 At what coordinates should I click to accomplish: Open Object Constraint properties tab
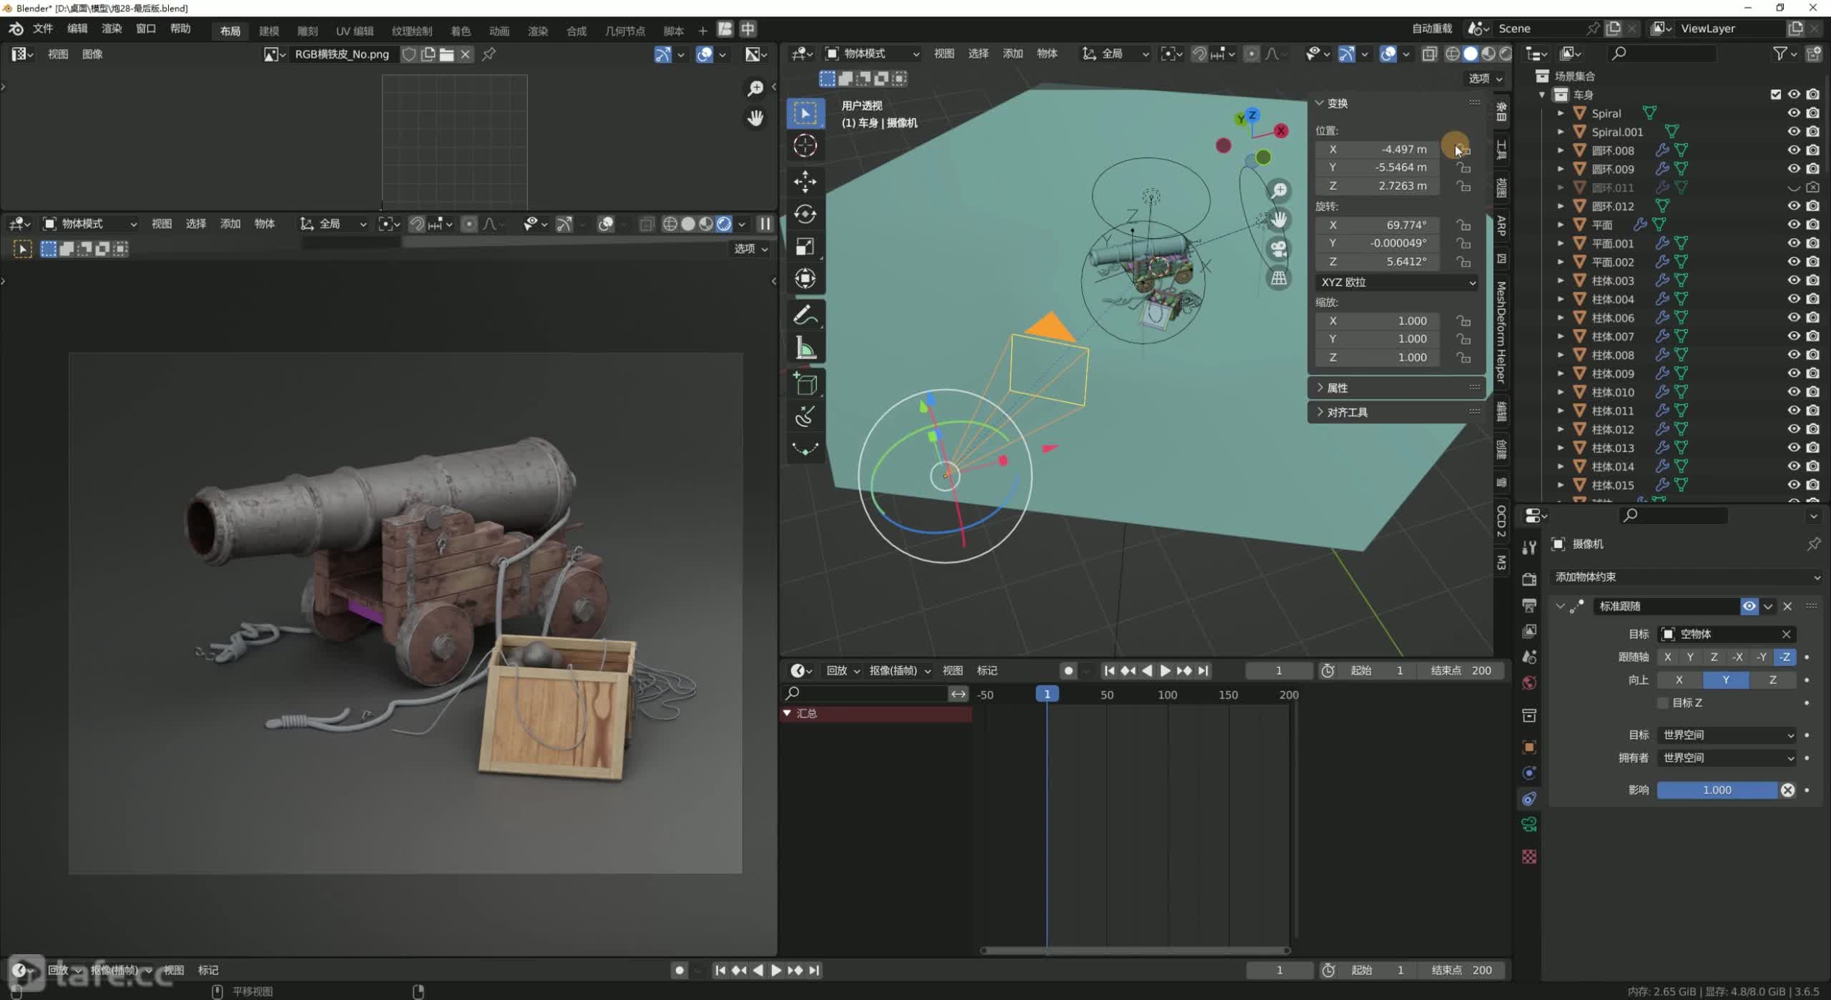coord(1529,799)
